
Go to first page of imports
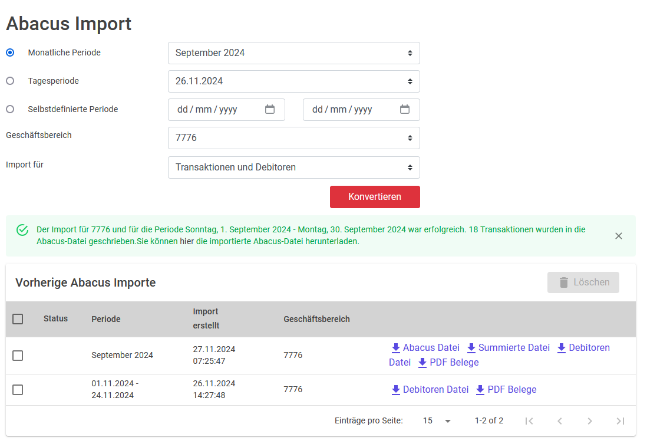[529, 421]
